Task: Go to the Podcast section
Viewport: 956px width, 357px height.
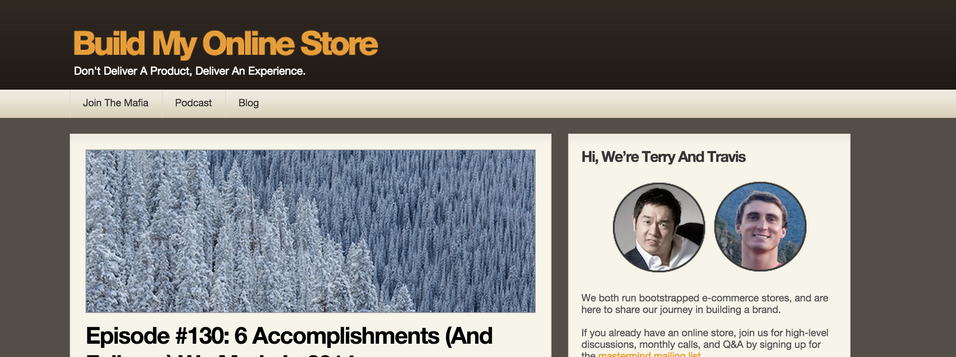Action: pyautogui.click(x=194, y=103)
